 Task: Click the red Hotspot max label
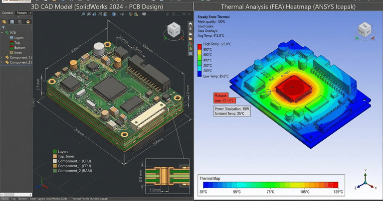click(x=224, y=98)
